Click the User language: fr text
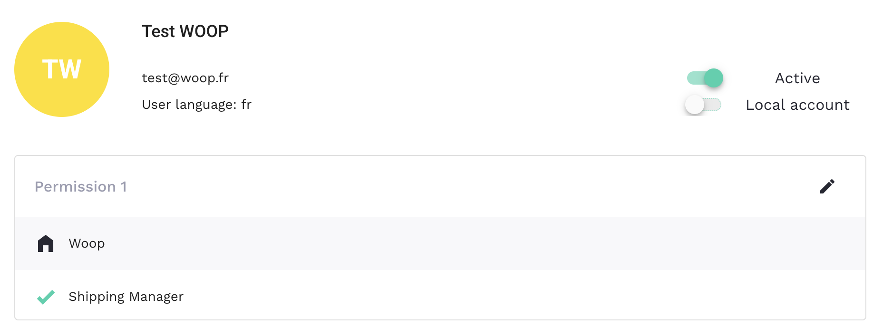Screen dimensions: 873x328 197,105
